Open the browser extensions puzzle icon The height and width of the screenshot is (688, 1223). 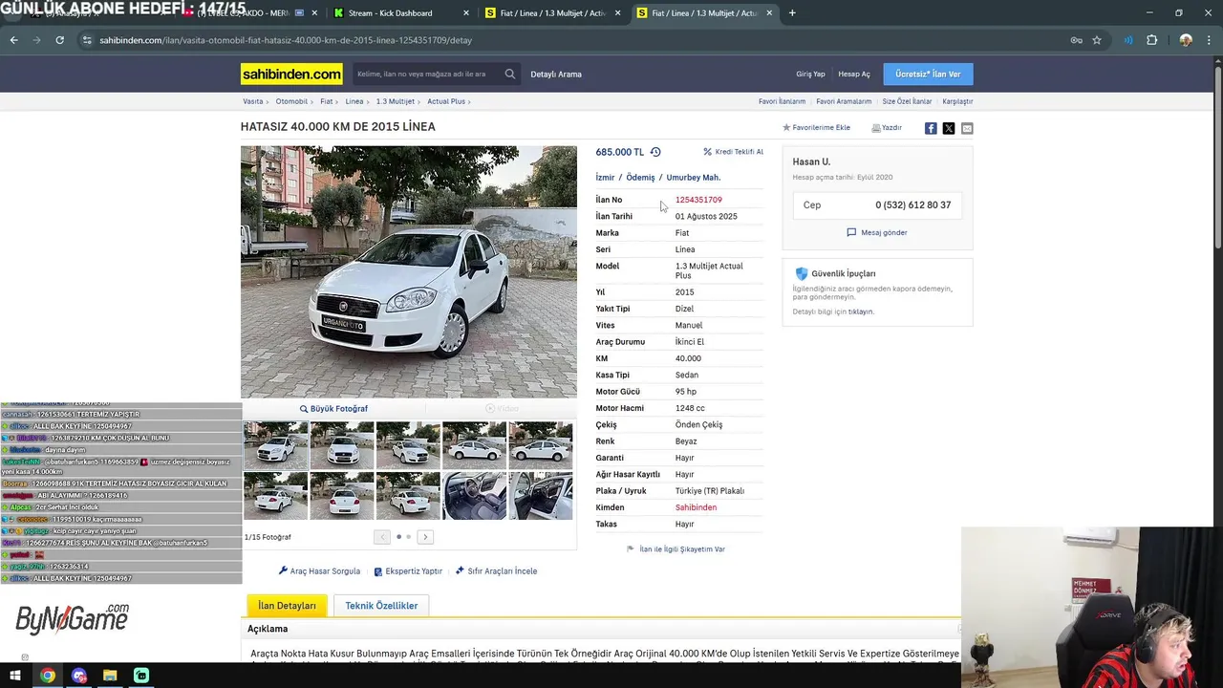(x=1151, y=40)
